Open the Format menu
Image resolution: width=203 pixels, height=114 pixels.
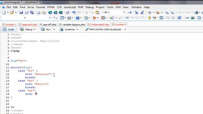(41, 7)
